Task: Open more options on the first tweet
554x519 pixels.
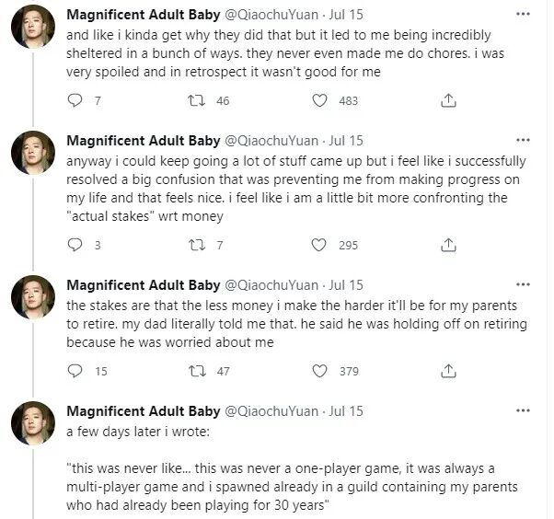Action: click(x=524, y=15)
